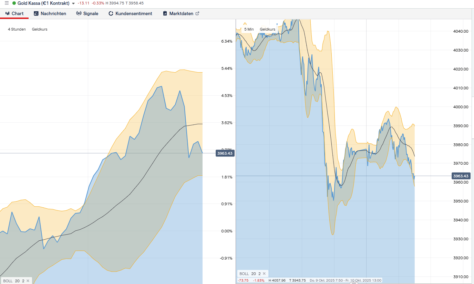Click the Gold Kassa (€1 Kontrakt) title

(x=43, y=3)
